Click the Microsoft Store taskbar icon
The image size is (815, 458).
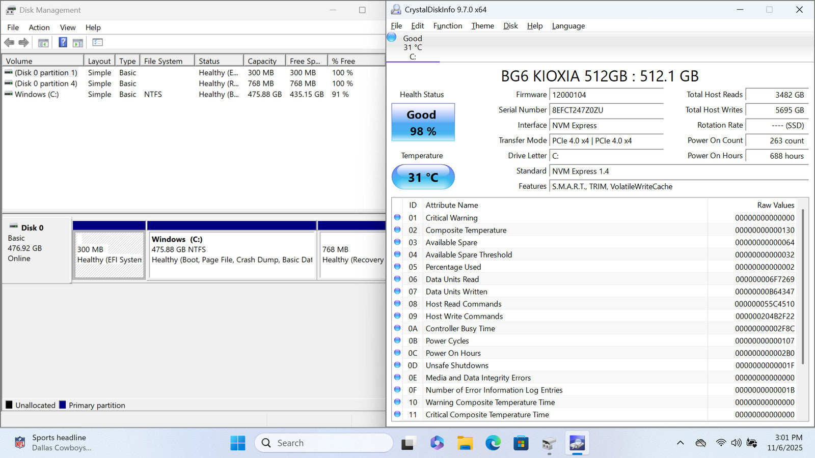coord(521,443)
